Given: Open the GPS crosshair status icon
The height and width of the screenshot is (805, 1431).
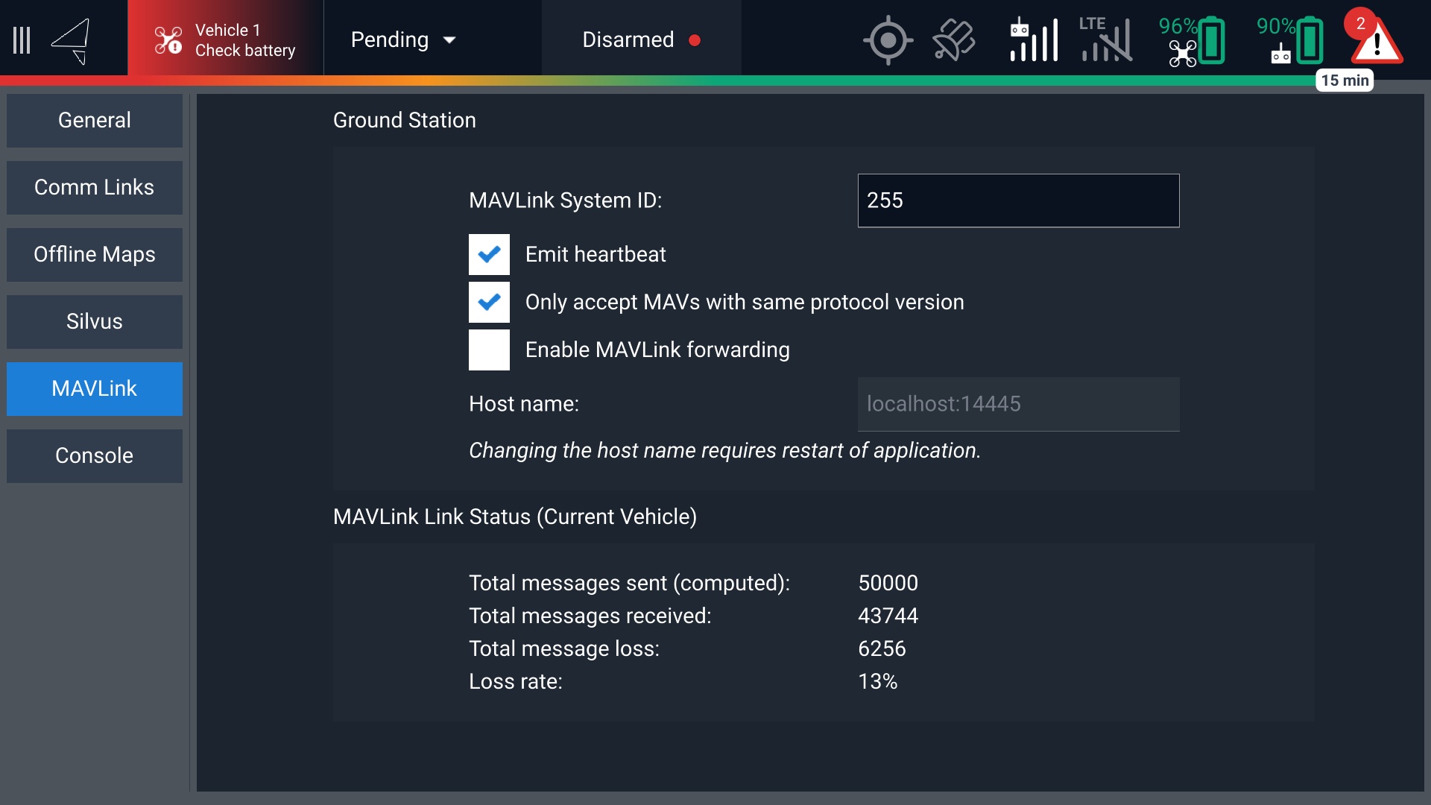Looking at the screenshot, I should (887, 40).
